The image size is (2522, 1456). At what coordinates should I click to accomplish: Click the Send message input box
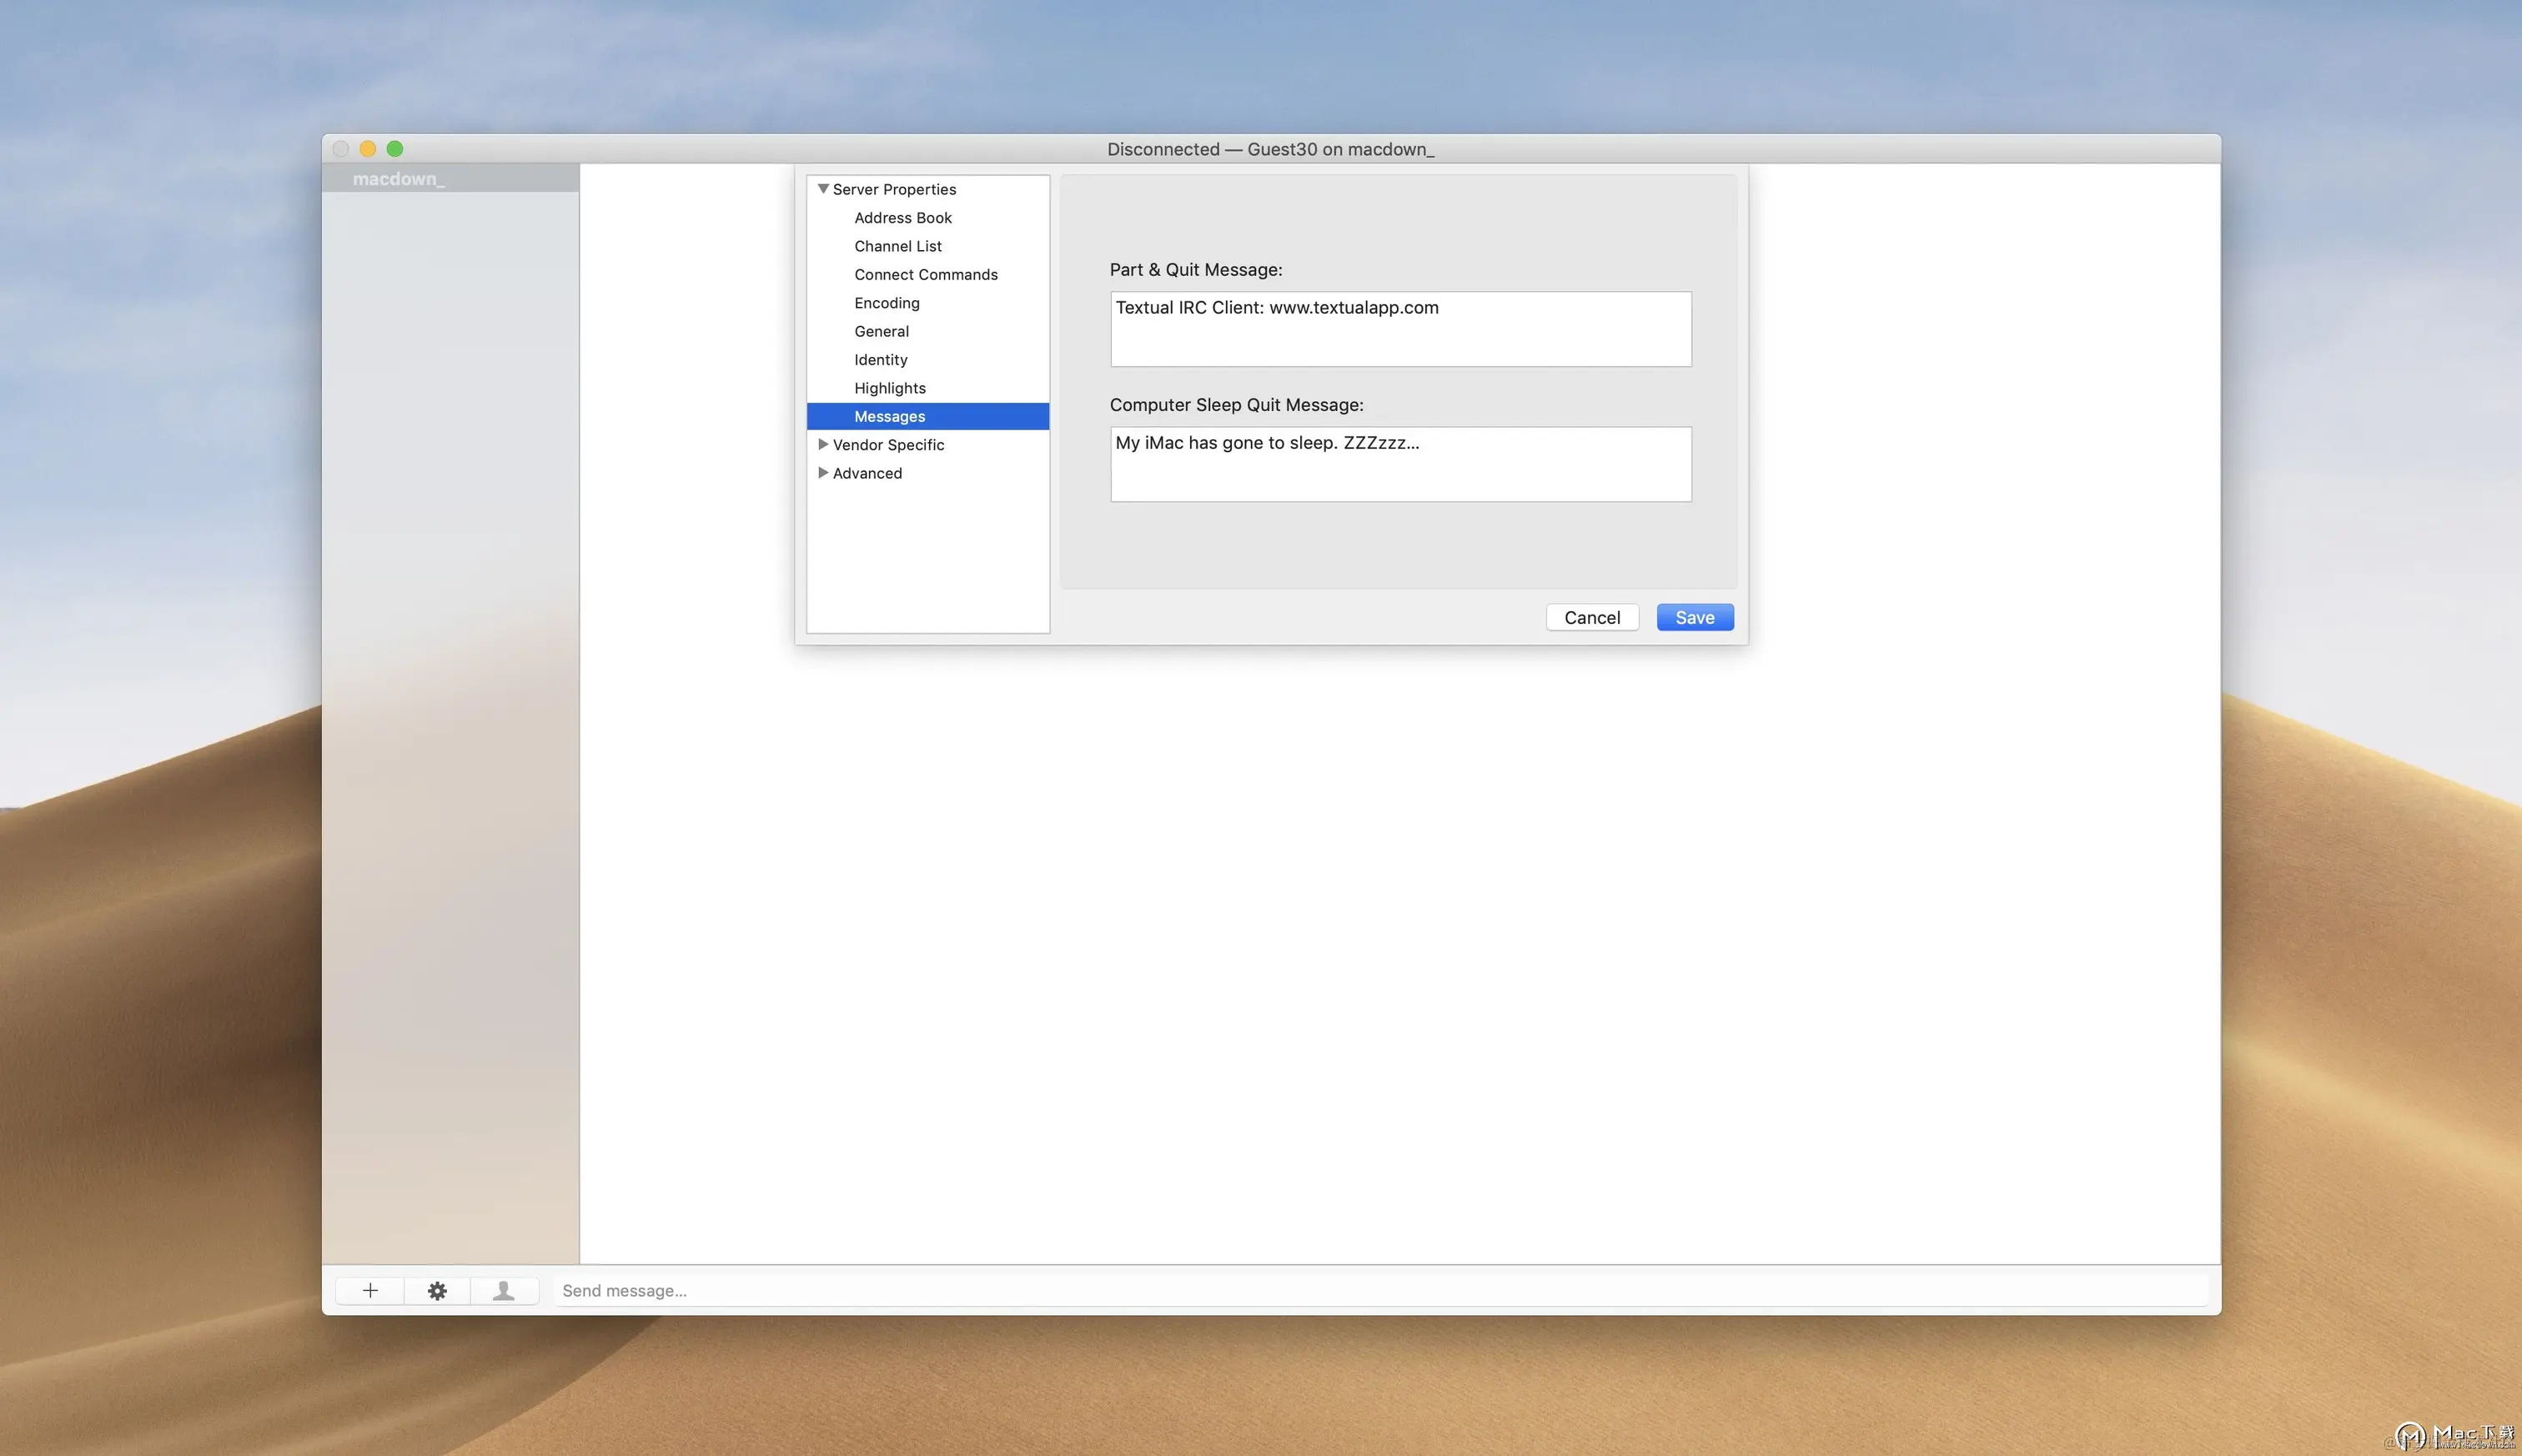pyautogui.click(x=1380, y=1290)
